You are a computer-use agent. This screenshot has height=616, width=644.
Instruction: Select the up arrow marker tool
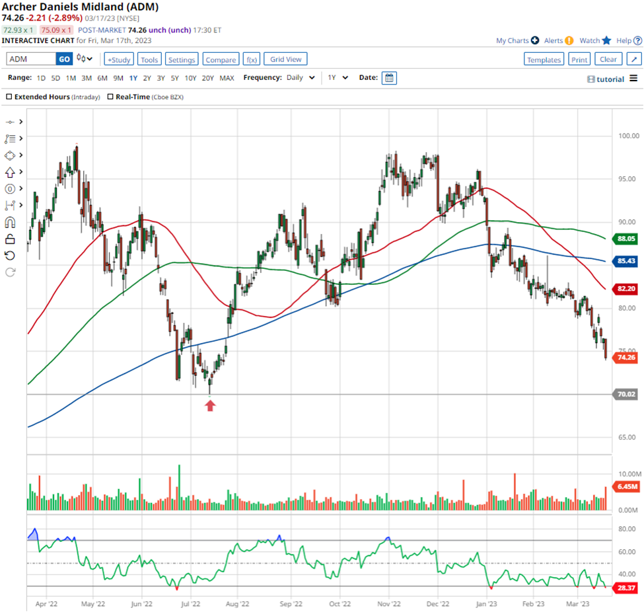click(10, 173)
